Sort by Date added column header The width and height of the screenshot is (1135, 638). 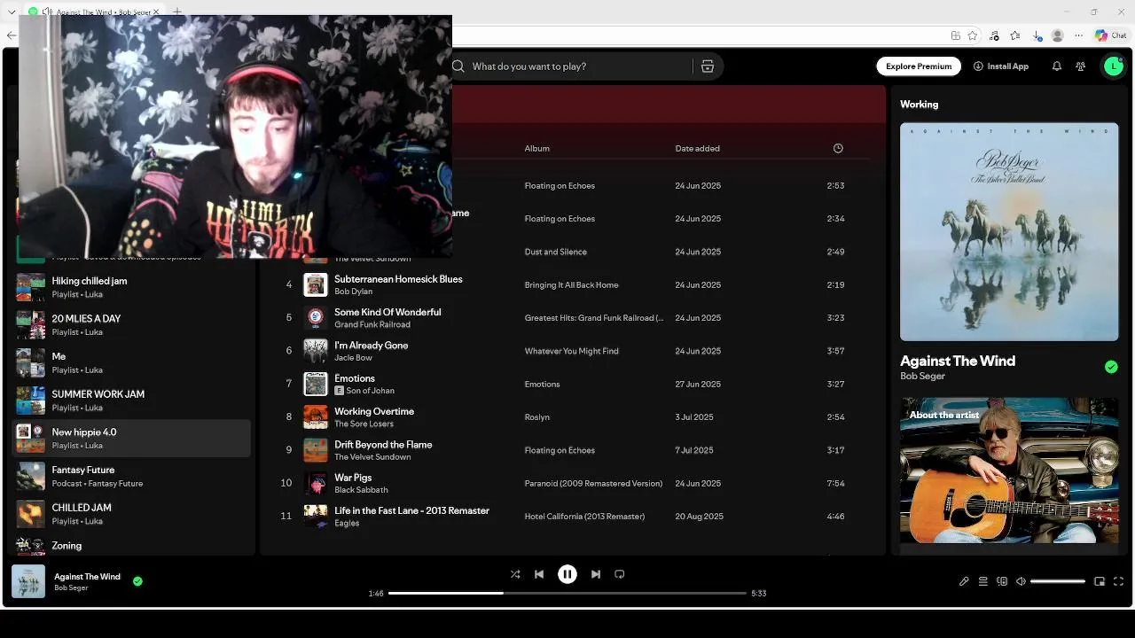point(697,149)
